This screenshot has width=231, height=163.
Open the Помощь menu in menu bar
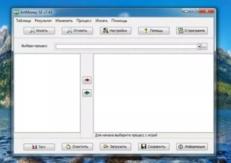tap(119, 21)
